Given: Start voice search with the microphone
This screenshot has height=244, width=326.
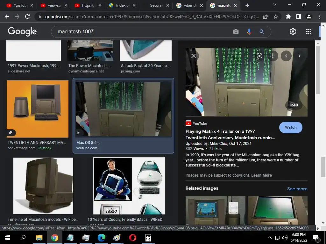Looking at the screenshot, I should pyautogui.click(x=249, y=31).
